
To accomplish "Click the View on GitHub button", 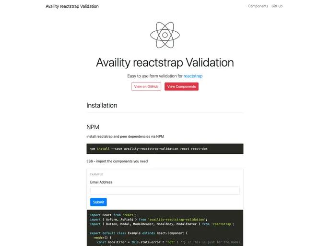I will click(146, 86).
